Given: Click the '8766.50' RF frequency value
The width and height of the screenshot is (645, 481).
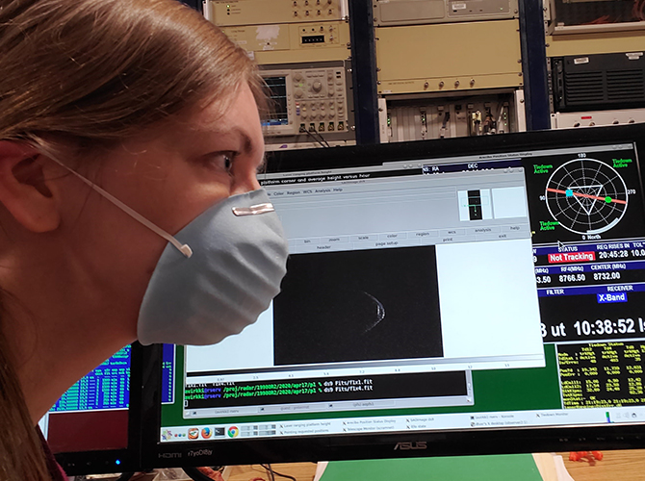Looking at the screenshot, I should coord(572,278).
